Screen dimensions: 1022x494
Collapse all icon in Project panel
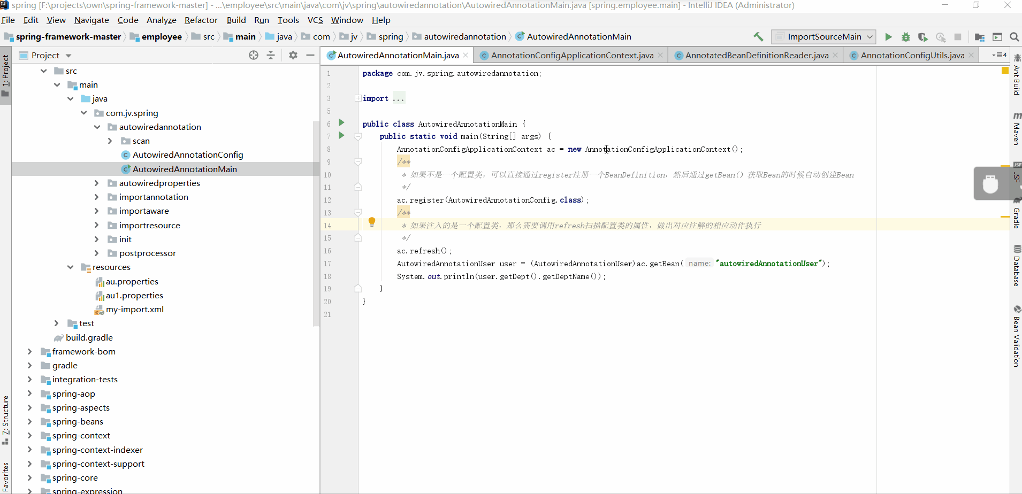point(271,55)
